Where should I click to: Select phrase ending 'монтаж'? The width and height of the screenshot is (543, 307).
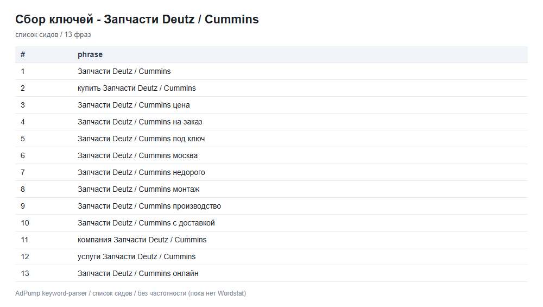pyautogui.click(x=138, y=189)
